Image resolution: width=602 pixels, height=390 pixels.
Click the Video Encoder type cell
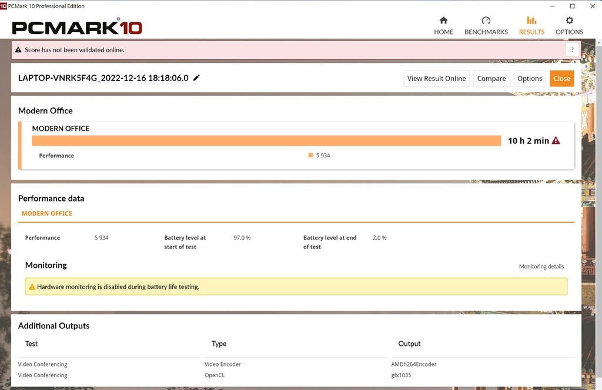(x=223, y=364)
